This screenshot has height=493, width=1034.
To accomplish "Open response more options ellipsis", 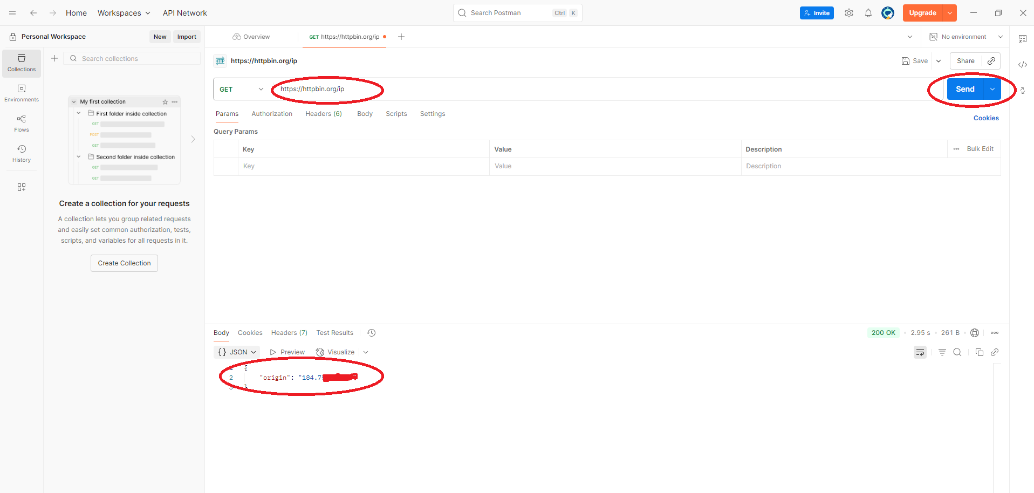I will (995, 333).
